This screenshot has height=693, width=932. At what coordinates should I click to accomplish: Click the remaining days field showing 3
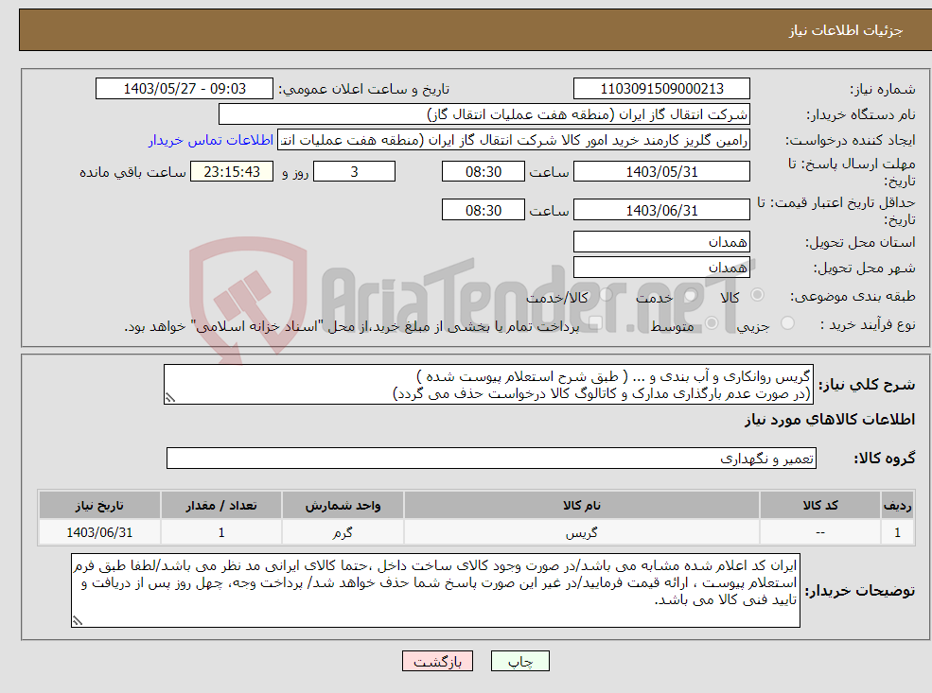354,172
